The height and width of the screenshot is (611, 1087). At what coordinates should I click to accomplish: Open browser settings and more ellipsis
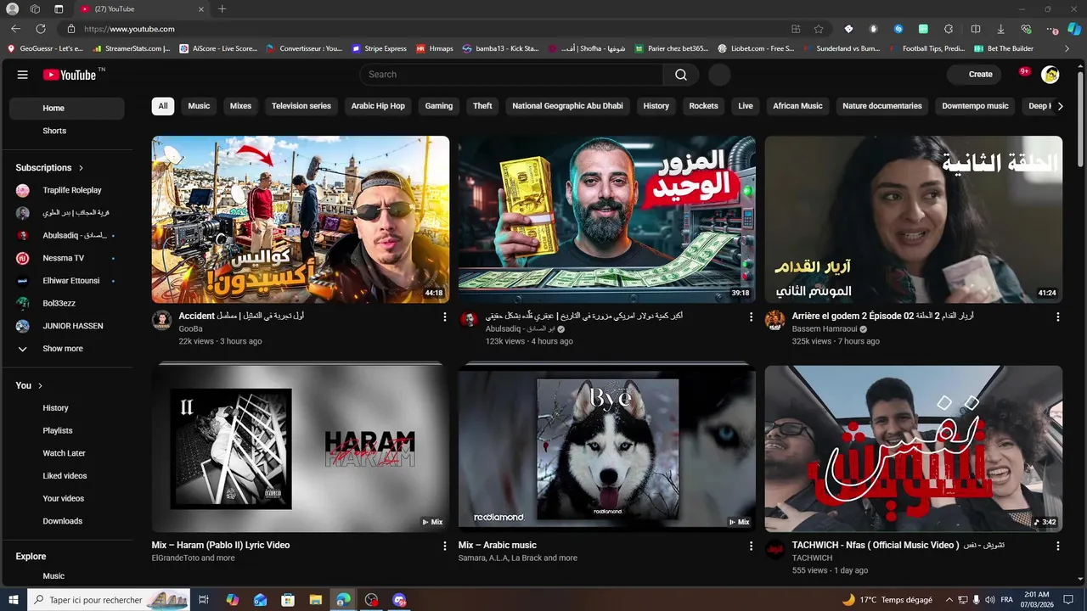pos(1053,29)
